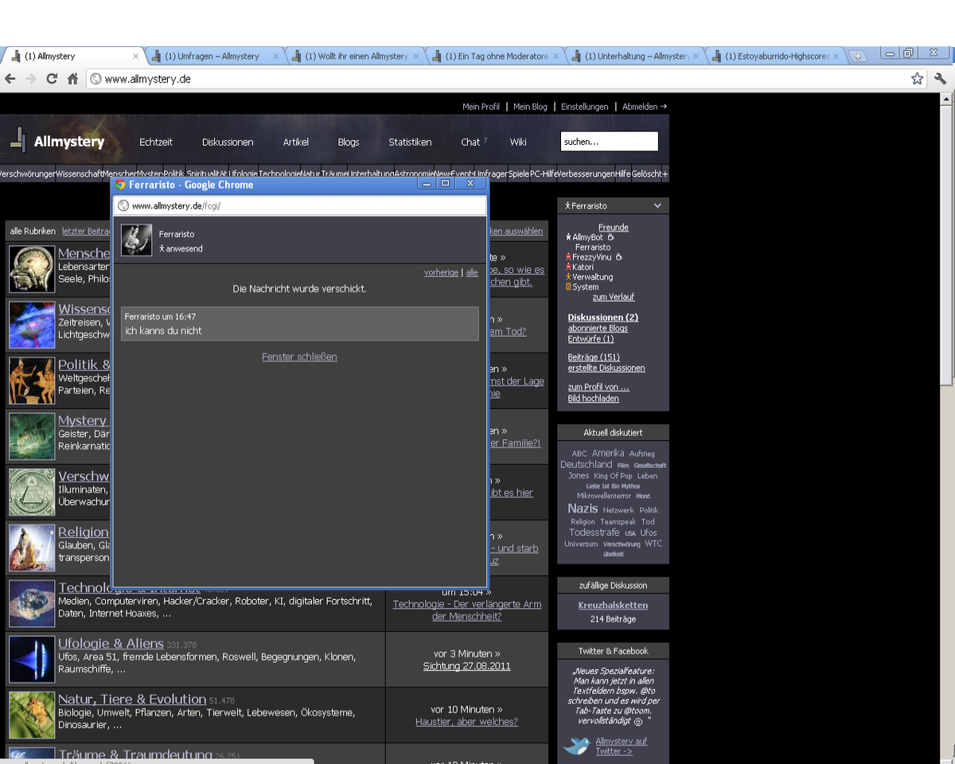Open the Statistiken navigation item
This screenshot has width=955, height=764.
(x=410, y=142)
